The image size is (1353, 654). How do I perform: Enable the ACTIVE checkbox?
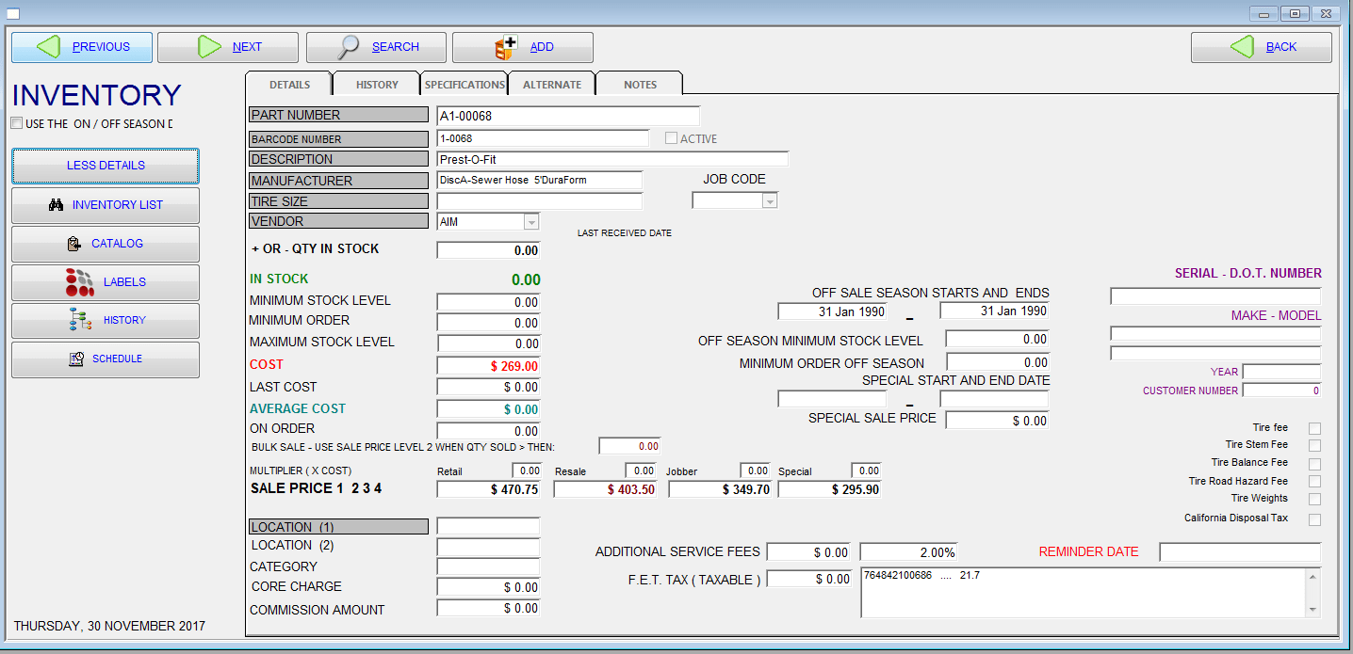pyautogui.click(x=673, y=136)
